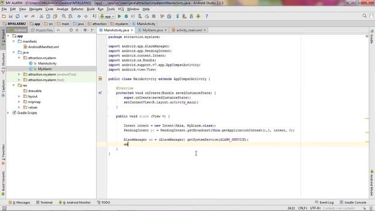Screen dimensions: 375x211
Task: Open the Build menu
Action: [x=90, y=9]
